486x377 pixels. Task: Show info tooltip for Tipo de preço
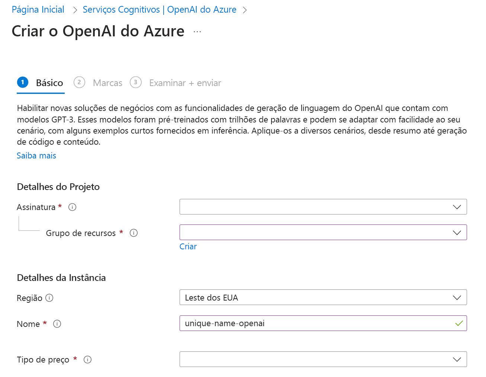87,360
